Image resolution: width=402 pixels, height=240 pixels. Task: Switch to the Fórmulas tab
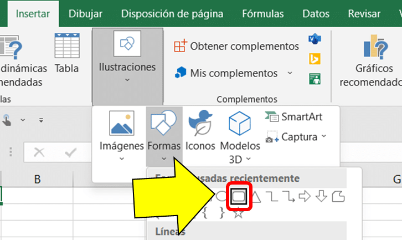coord(267,14)
